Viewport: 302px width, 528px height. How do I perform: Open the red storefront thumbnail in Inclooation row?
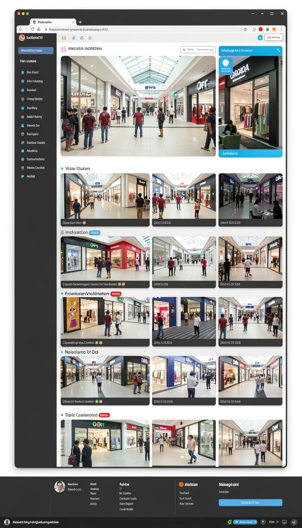pyautogui.click(x=105, y=262)
